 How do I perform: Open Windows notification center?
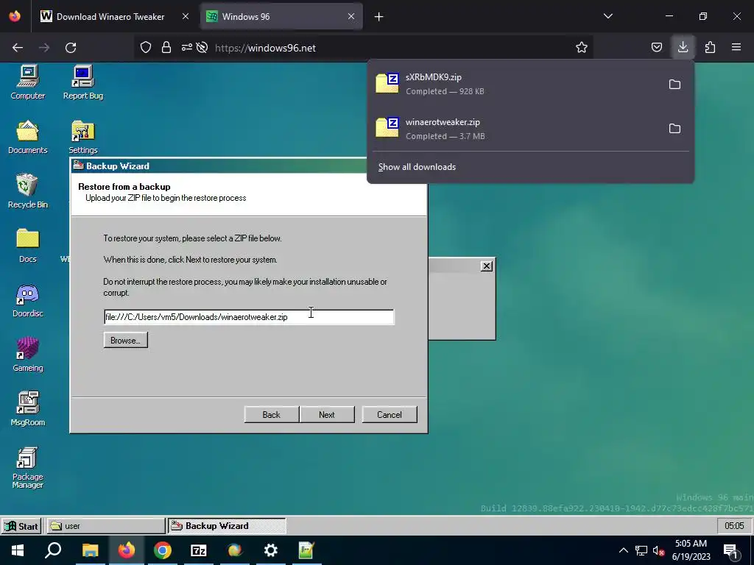coord(730,550)
